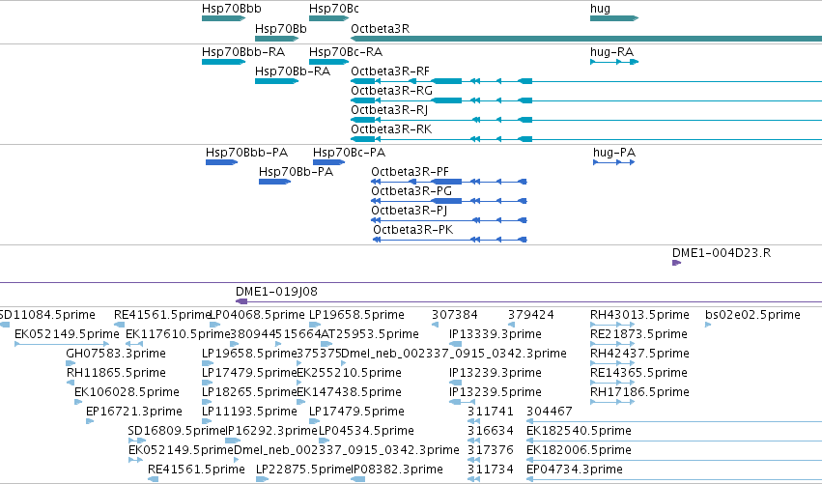
Task: Open the IP16292.3prime label
Action: tap(271, 431)
